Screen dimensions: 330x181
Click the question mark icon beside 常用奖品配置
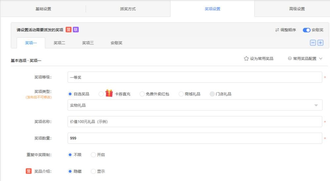[290, 59]
